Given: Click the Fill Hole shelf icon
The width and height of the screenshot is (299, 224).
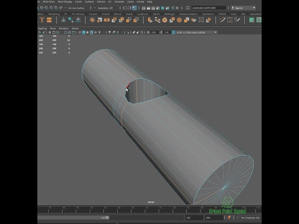Looking at the screenshot, I should (194, 20).
